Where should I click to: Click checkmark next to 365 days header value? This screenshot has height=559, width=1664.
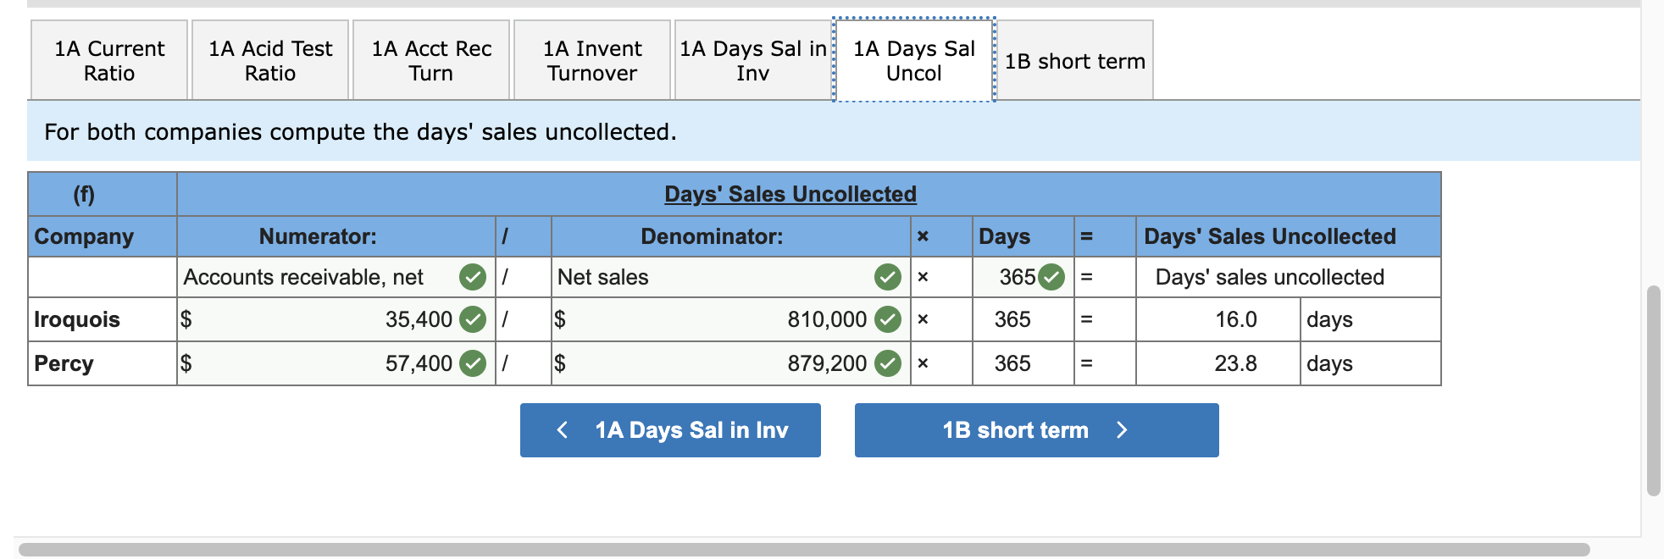(x=1051, y=277)
